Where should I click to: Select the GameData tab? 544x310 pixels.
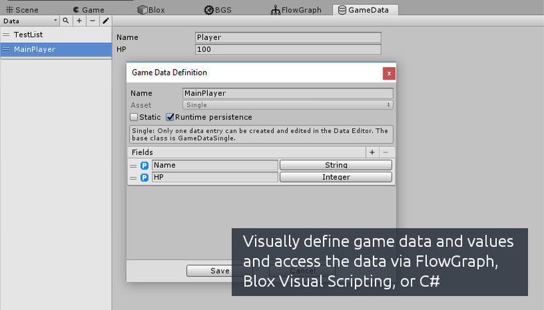pyautogui.click(x=365, y=10)
